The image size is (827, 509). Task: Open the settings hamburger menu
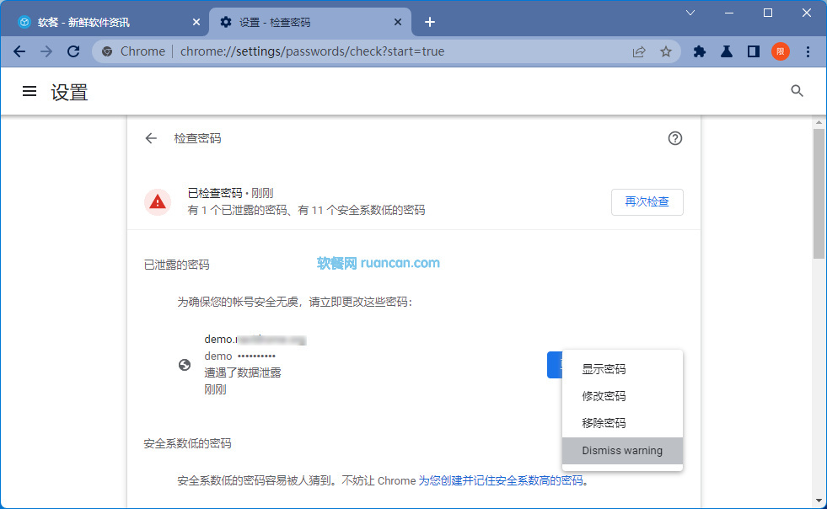[x=30, y=92]
